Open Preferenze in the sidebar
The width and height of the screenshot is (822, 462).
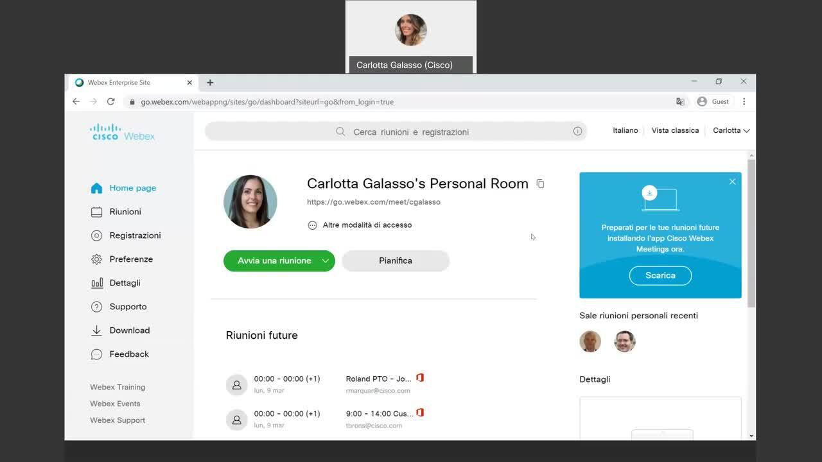point(122,259)
